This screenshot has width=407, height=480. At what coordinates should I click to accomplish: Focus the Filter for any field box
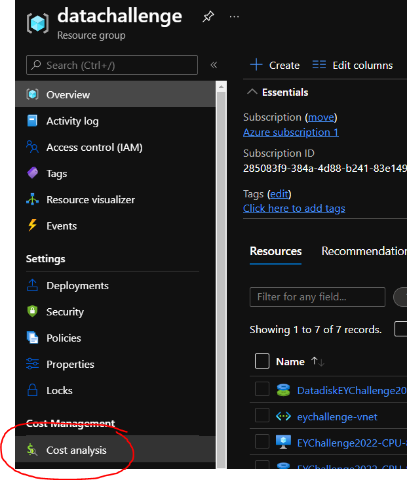point(317,296)
